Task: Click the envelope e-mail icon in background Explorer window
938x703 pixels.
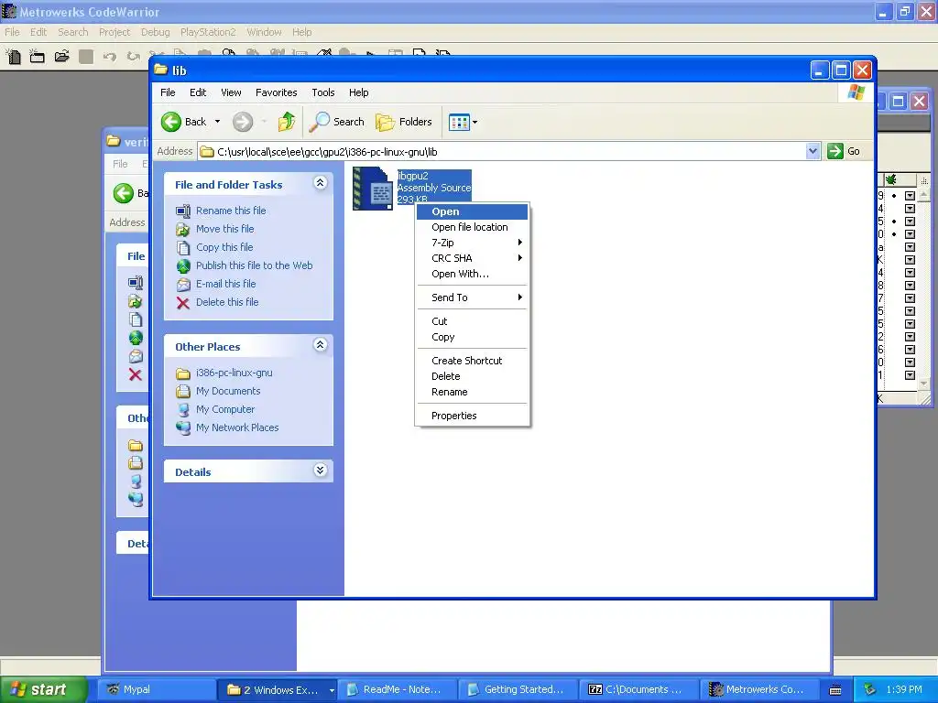Action: 136,356
